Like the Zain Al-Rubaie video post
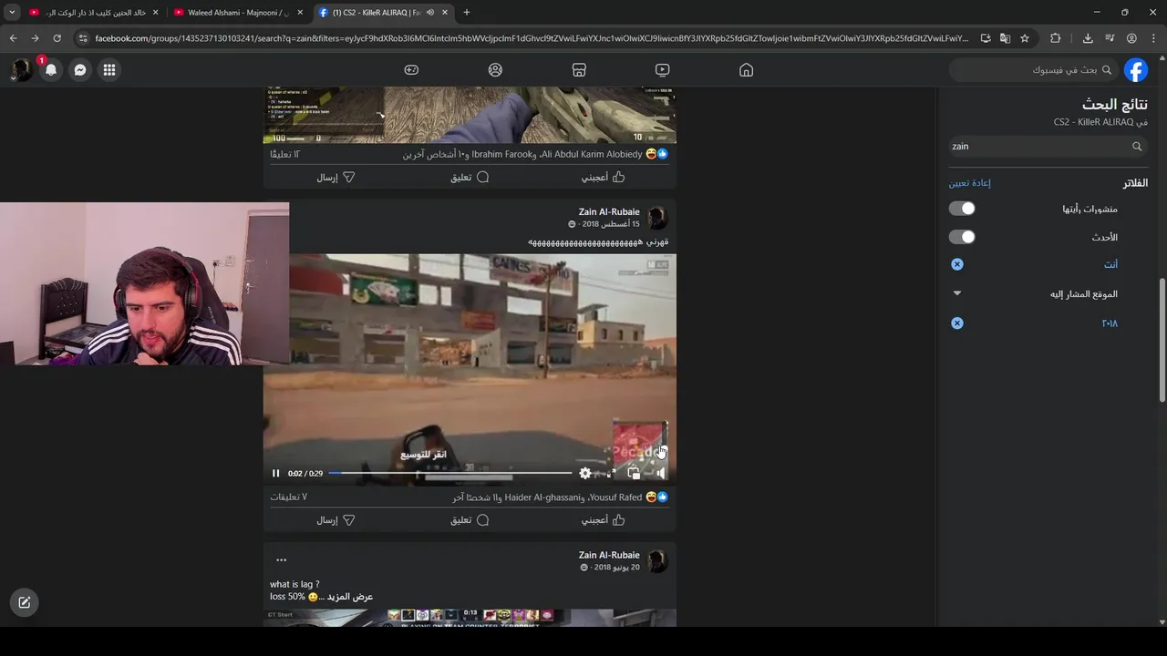The width and height of the screenshot is (1167, 656). (x=604, y=520)
